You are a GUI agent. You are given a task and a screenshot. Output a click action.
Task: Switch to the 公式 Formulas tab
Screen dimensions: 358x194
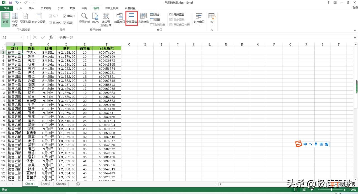[61, 8]
